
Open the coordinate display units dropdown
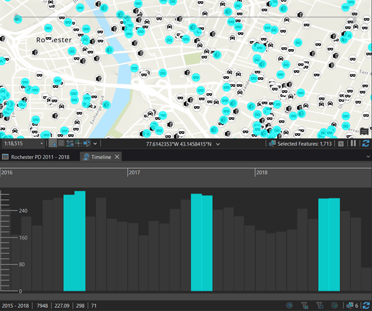pyautogui.click(x=218, y=144)
